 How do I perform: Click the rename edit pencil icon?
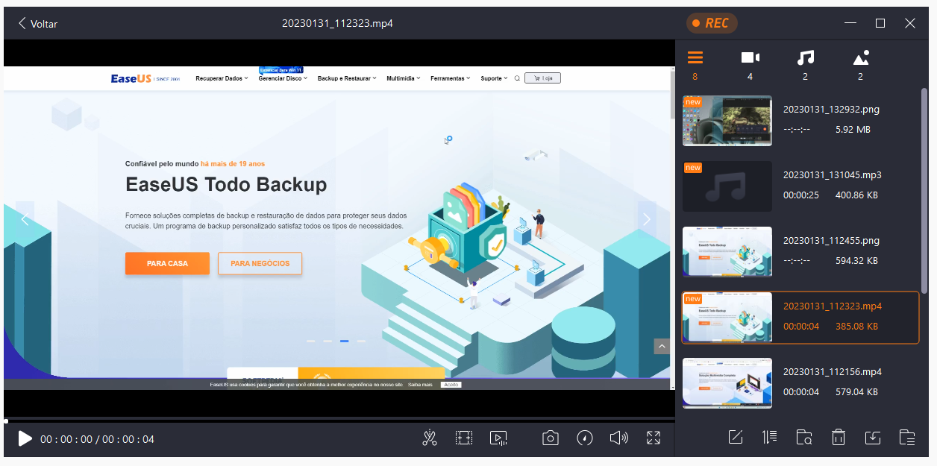click(x=736, y=438)
